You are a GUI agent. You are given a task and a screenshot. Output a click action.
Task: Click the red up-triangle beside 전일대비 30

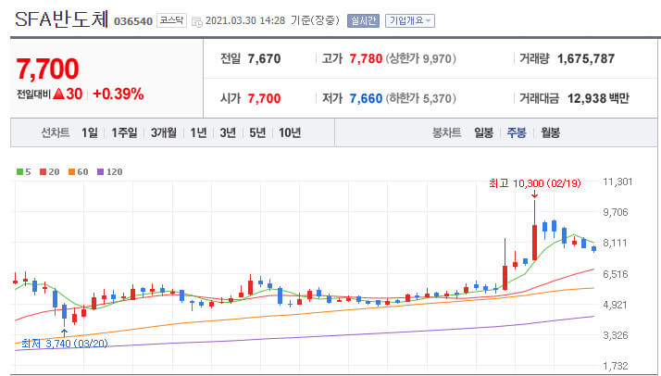[x=59, y=94]
